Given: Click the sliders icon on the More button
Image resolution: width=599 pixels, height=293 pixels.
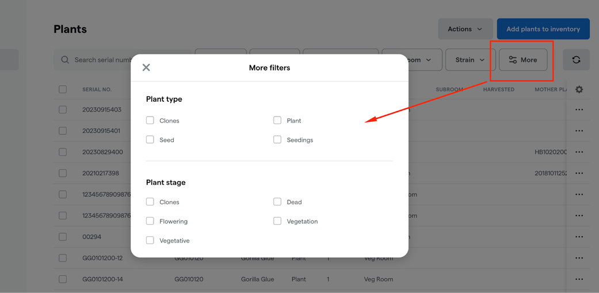Looking at the screenshot, I should [513, 60].
